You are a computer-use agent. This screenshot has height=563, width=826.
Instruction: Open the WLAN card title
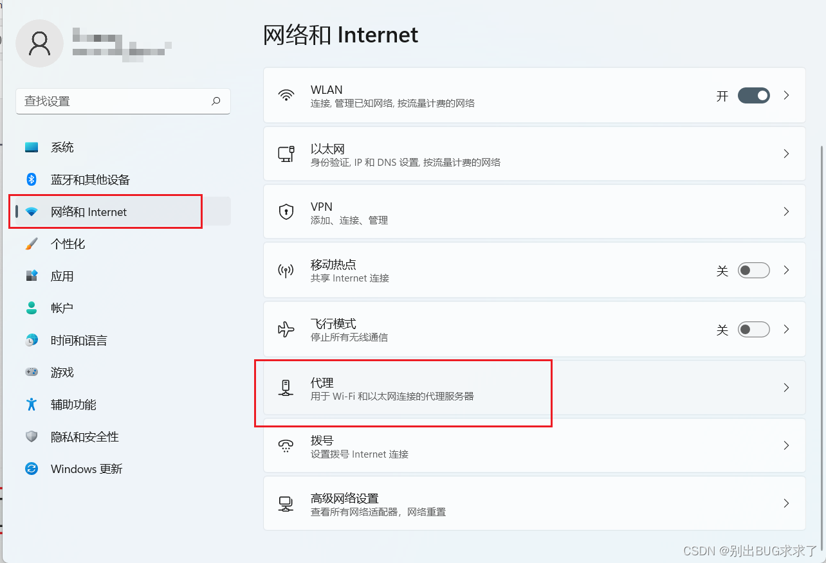tap(327, 90)
